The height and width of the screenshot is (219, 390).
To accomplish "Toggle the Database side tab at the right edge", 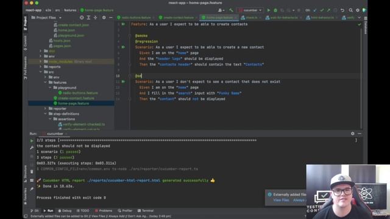I will pyautogui.click(x=366, y=26).
